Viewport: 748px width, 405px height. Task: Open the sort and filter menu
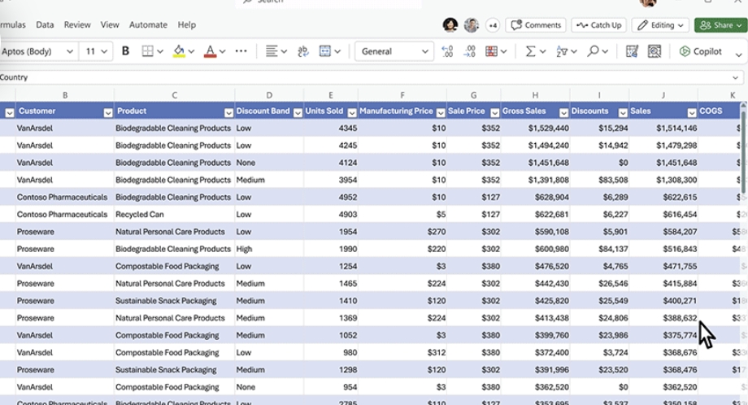[x=562, y=51]
